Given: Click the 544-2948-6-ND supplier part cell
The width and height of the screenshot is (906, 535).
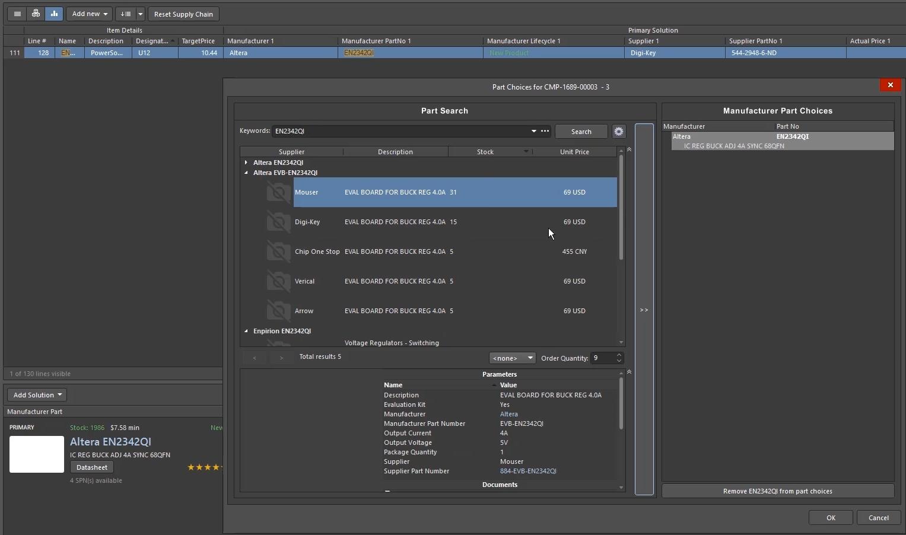Looking at the screenshot, I should (x=786, y=53).
